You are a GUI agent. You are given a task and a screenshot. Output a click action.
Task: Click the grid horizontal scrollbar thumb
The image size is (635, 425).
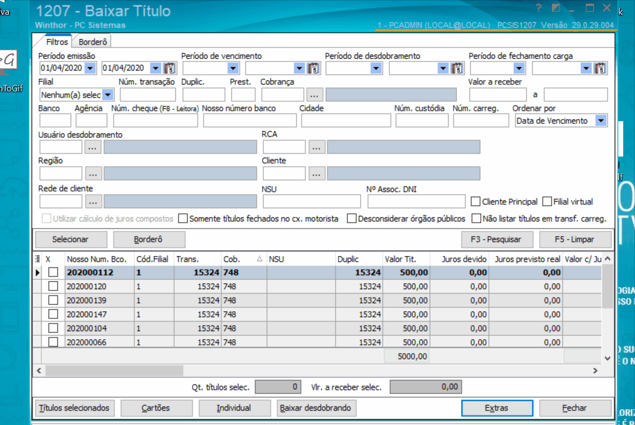[x=114, y=371]
